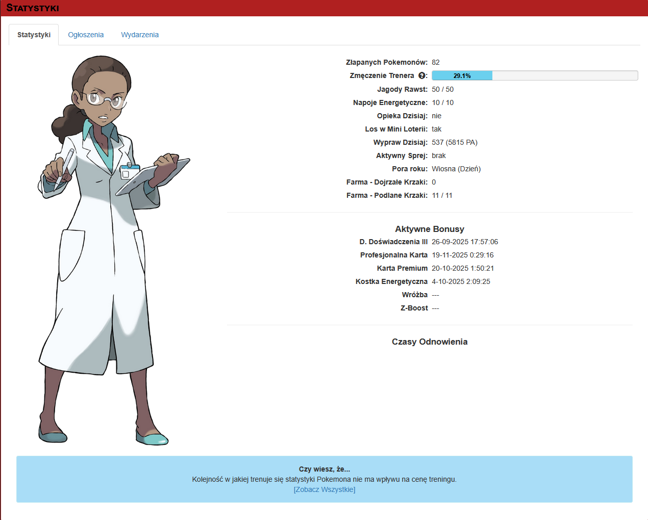
Task: Open the Statystyki tab
Action: [x=34, y=35]
